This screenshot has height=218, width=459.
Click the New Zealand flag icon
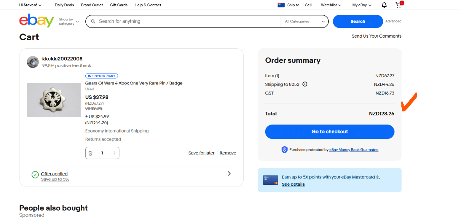click(281, 5)
